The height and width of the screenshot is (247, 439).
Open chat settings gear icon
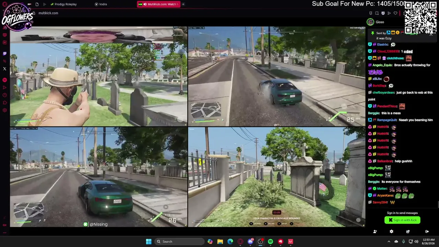[391, 232]
